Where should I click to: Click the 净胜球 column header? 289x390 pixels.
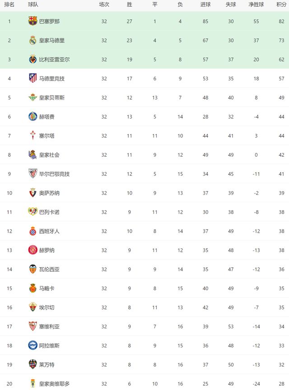(256, 5)
